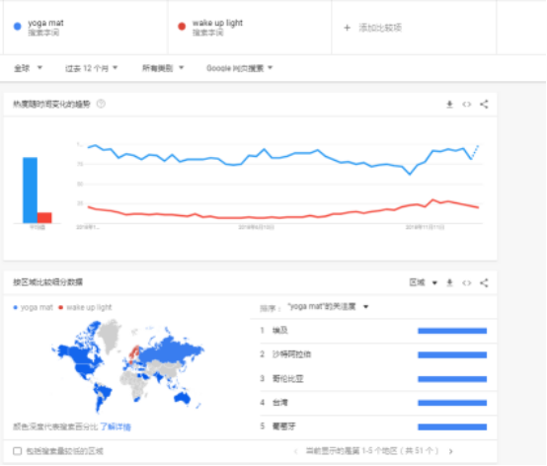547x466 pixels.
Task: Open the Google web search type dropdown
Action: [239, 68]
